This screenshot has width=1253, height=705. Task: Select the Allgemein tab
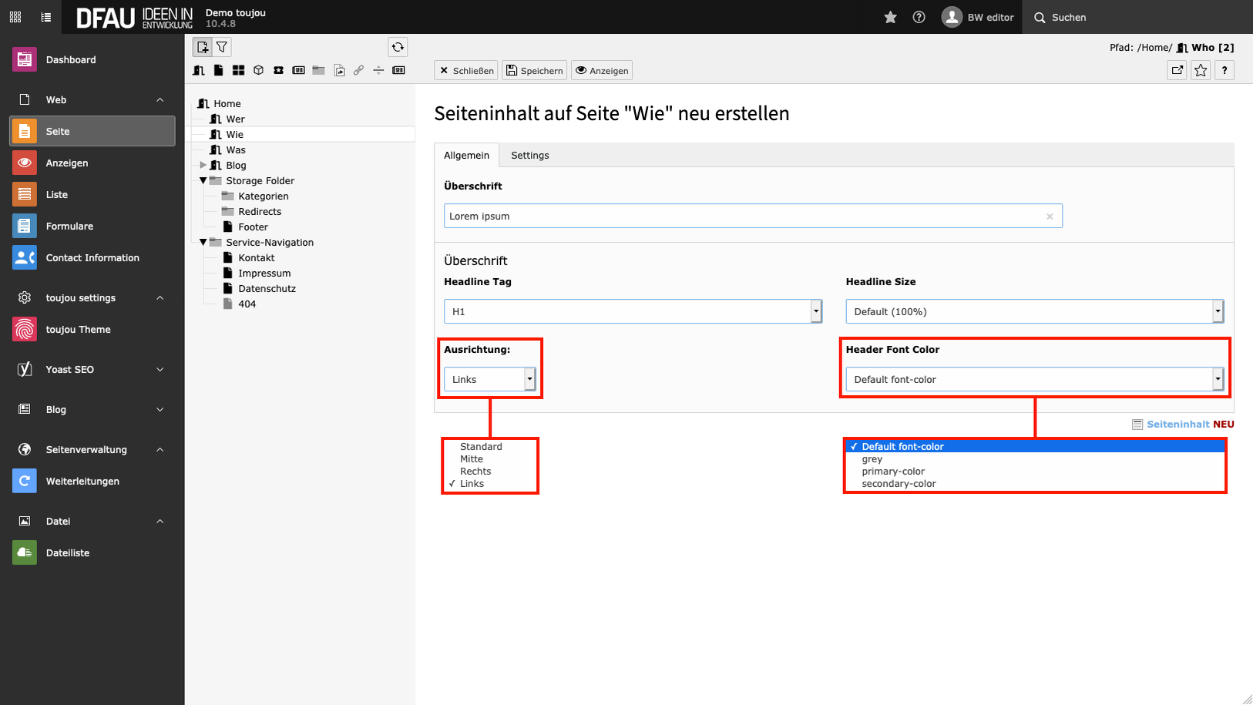(x=466, y=156)
